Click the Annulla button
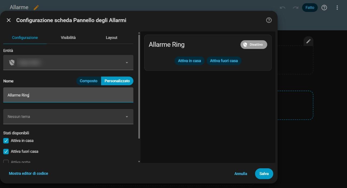The image size is (347, 188). (241, 174)
